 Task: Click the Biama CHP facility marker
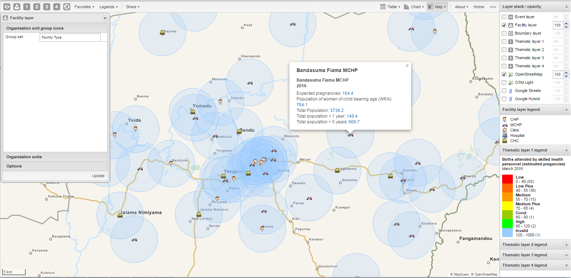[262, 229]
